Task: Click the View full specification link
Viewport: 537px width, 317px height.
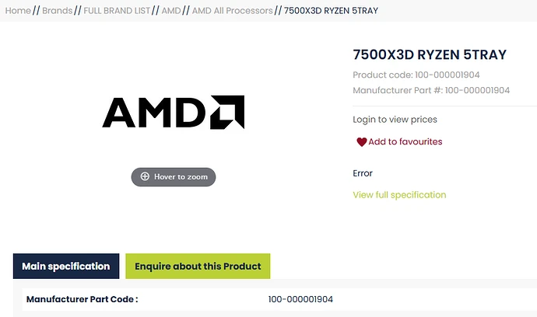Action: pos(399,195)
